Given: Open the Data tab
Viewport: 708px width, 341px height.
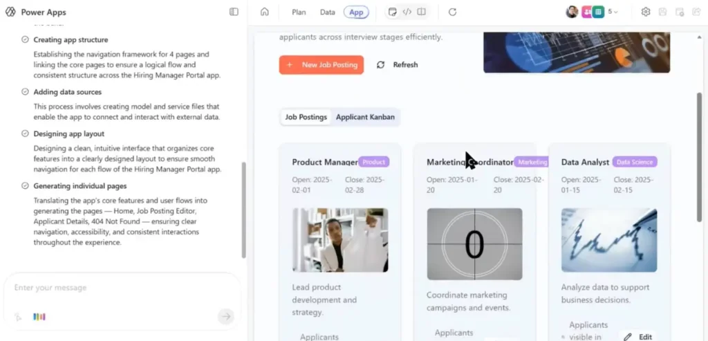Looking at the screenshot, I should 328,12.
